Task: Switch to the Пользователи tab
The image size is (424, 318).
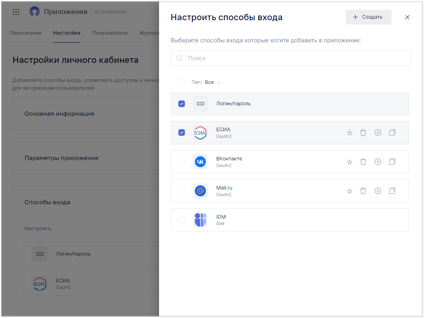Action: [x=110, y=33]
